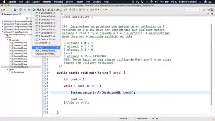Open the Project menu

pyautogui.click(x=79, y=2)
